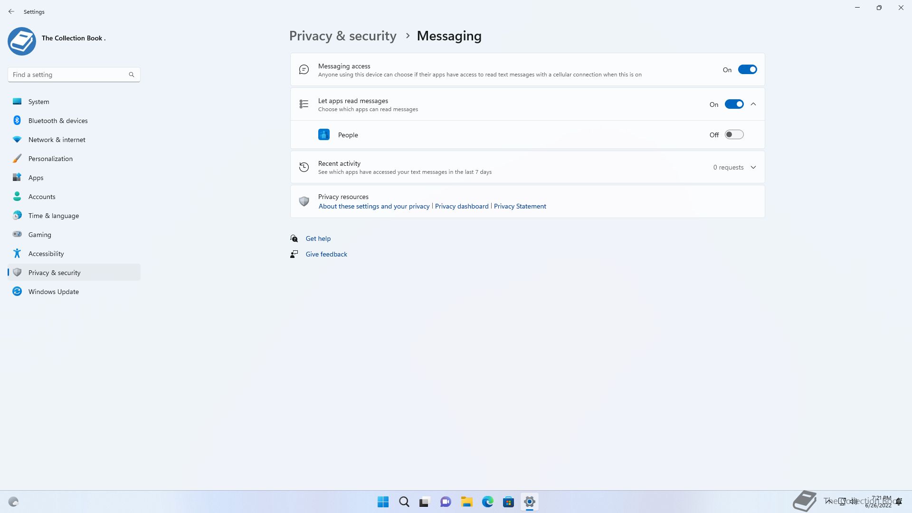
Task: Open Microsoft Store from the taskbar
Action: click(x=508, y=502)
